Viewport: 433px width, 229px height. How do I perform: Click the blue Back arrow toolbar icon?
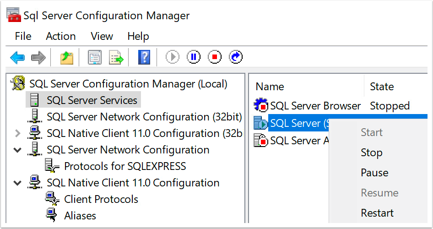(x=17, y=57)
